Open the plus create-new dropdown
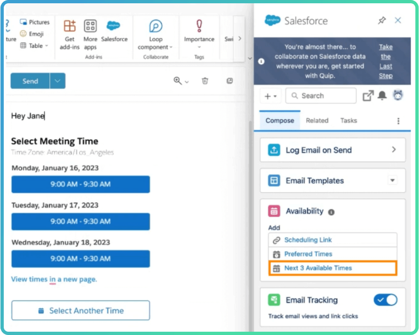Viewport: 419px width, 335px height. click(271, 96)
